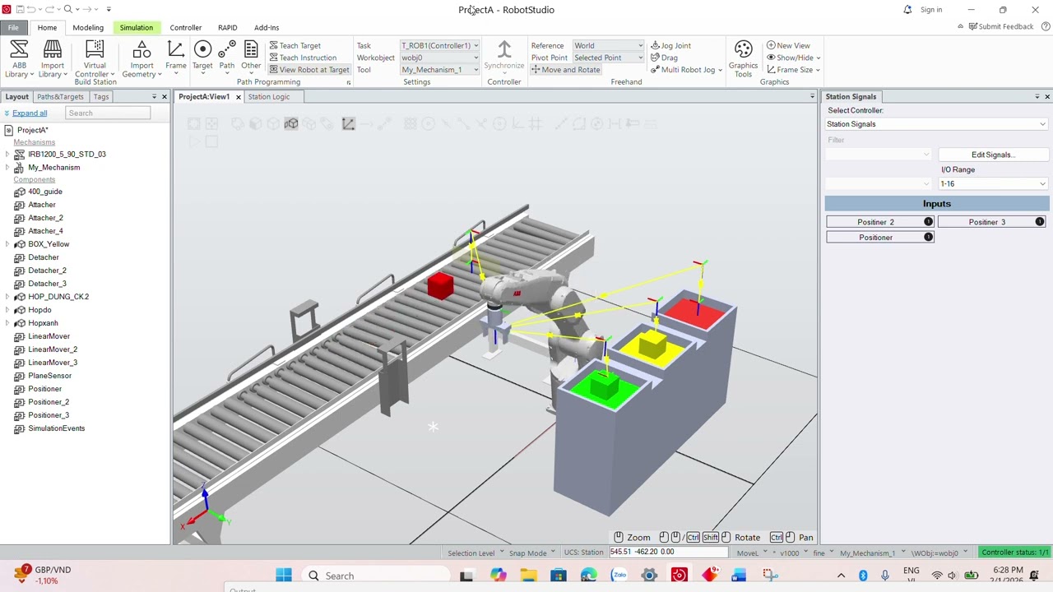Image resolution: width=1053 pixels, height=592 pixels.
Task: Open the Workobject dropdown wobj0
Action: coord(439,58)
